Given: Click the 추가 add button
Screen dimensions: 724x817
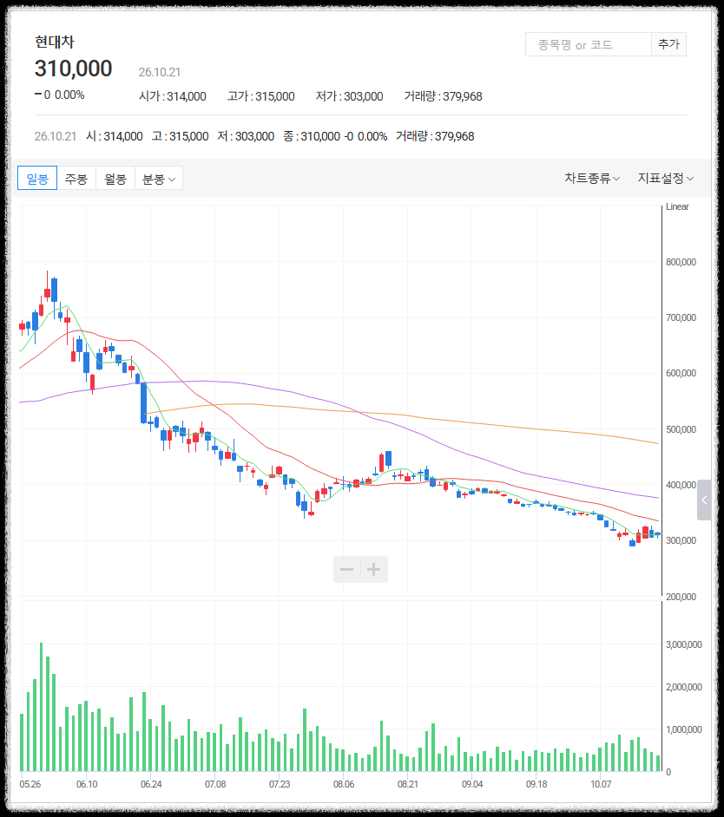Looking at the screenshot, I should point(668,45).
